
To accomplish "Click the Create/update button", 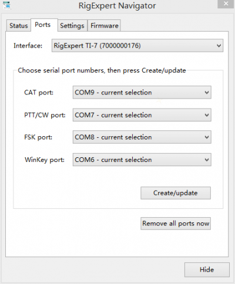I will pos(176,193).
